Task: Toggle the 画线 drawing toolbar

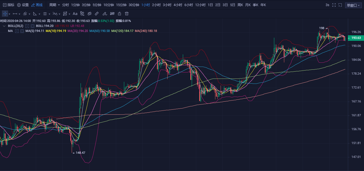Action: click(x=37, y=5)
